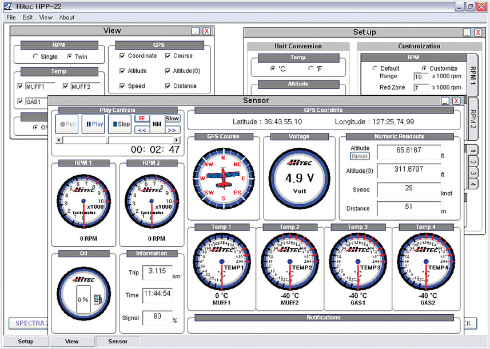
Task: Switch to the Setup tab at bottom
Action: [x=26, y=341]
